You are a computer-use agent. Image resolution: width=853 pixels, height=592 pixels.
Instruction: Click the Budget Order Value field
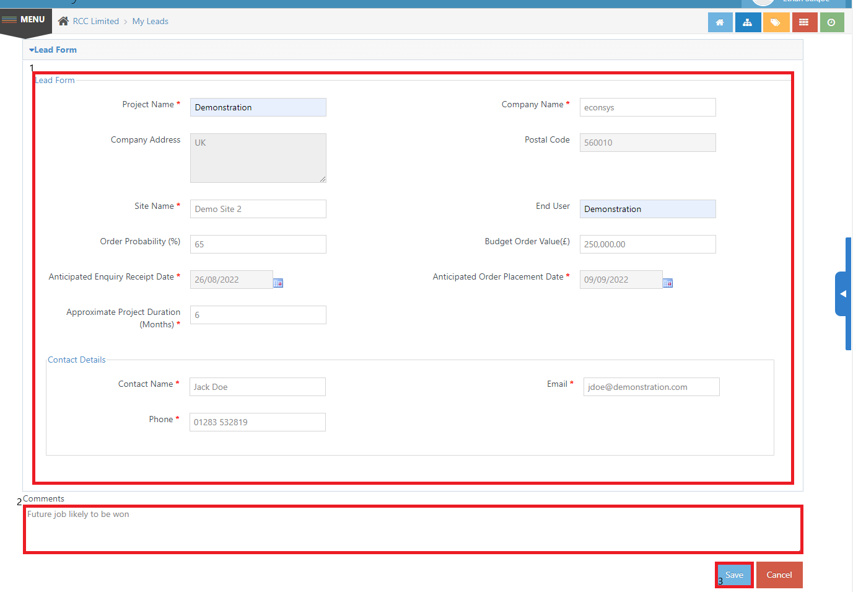tap(647, 244)
